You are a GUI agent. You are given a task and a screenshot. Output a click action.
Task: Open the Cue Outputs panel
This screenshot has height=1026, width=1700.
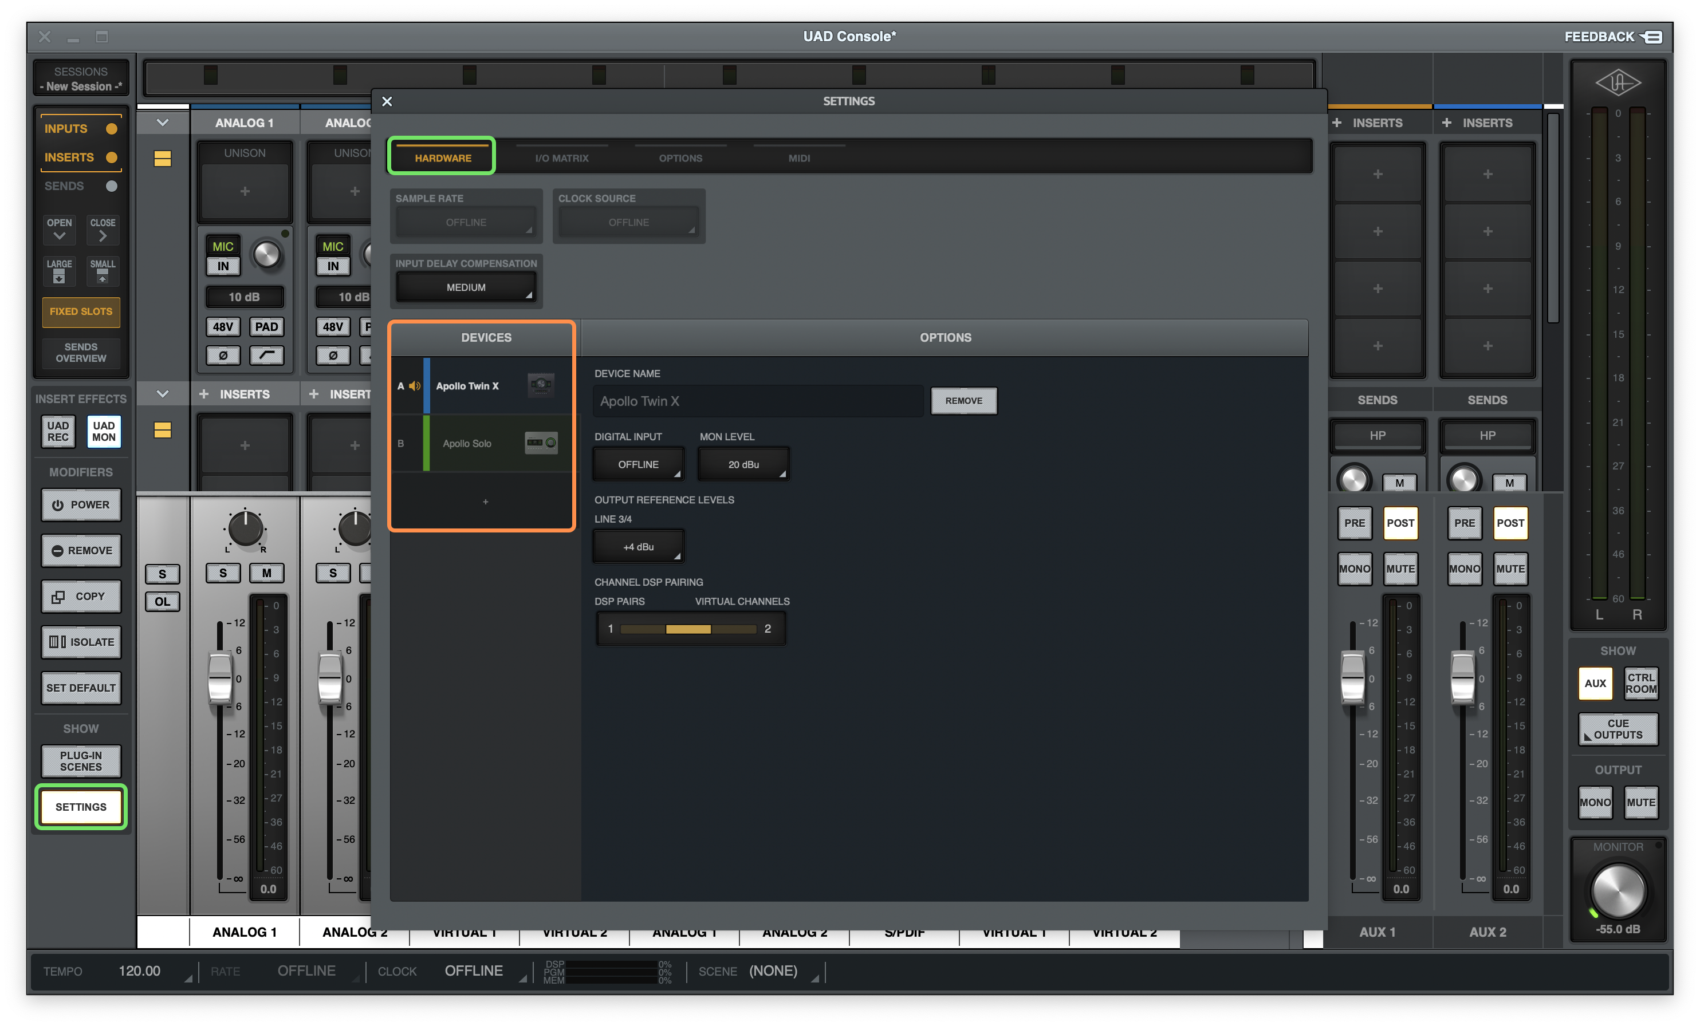[1618, 729]
